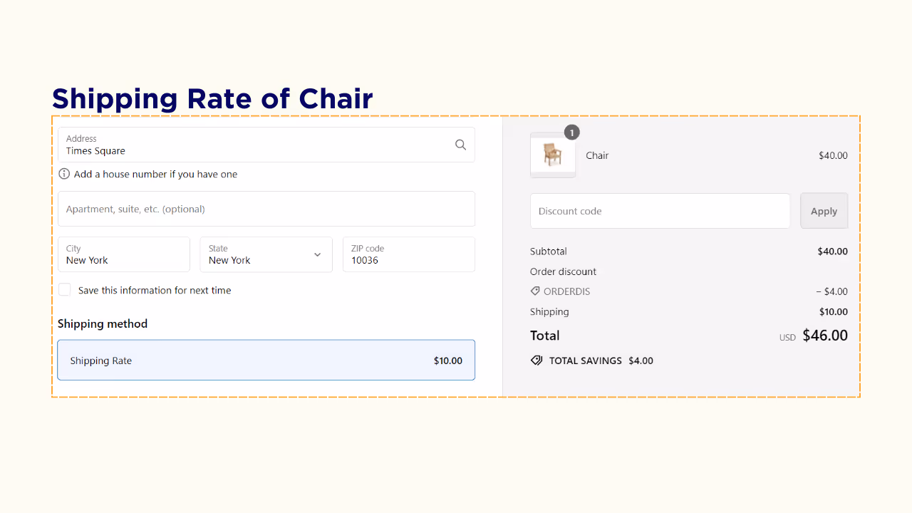Click the address search magnifier icon
The width and height of the screenshot is (912, 513).
click(460, 145)
